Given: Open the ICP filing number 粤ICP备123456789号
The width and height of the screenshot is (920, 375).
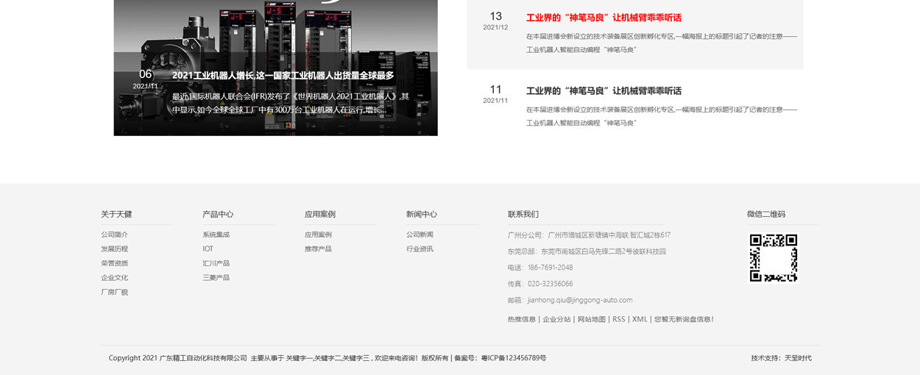Looking at the screenshot, I should point(514,358).
